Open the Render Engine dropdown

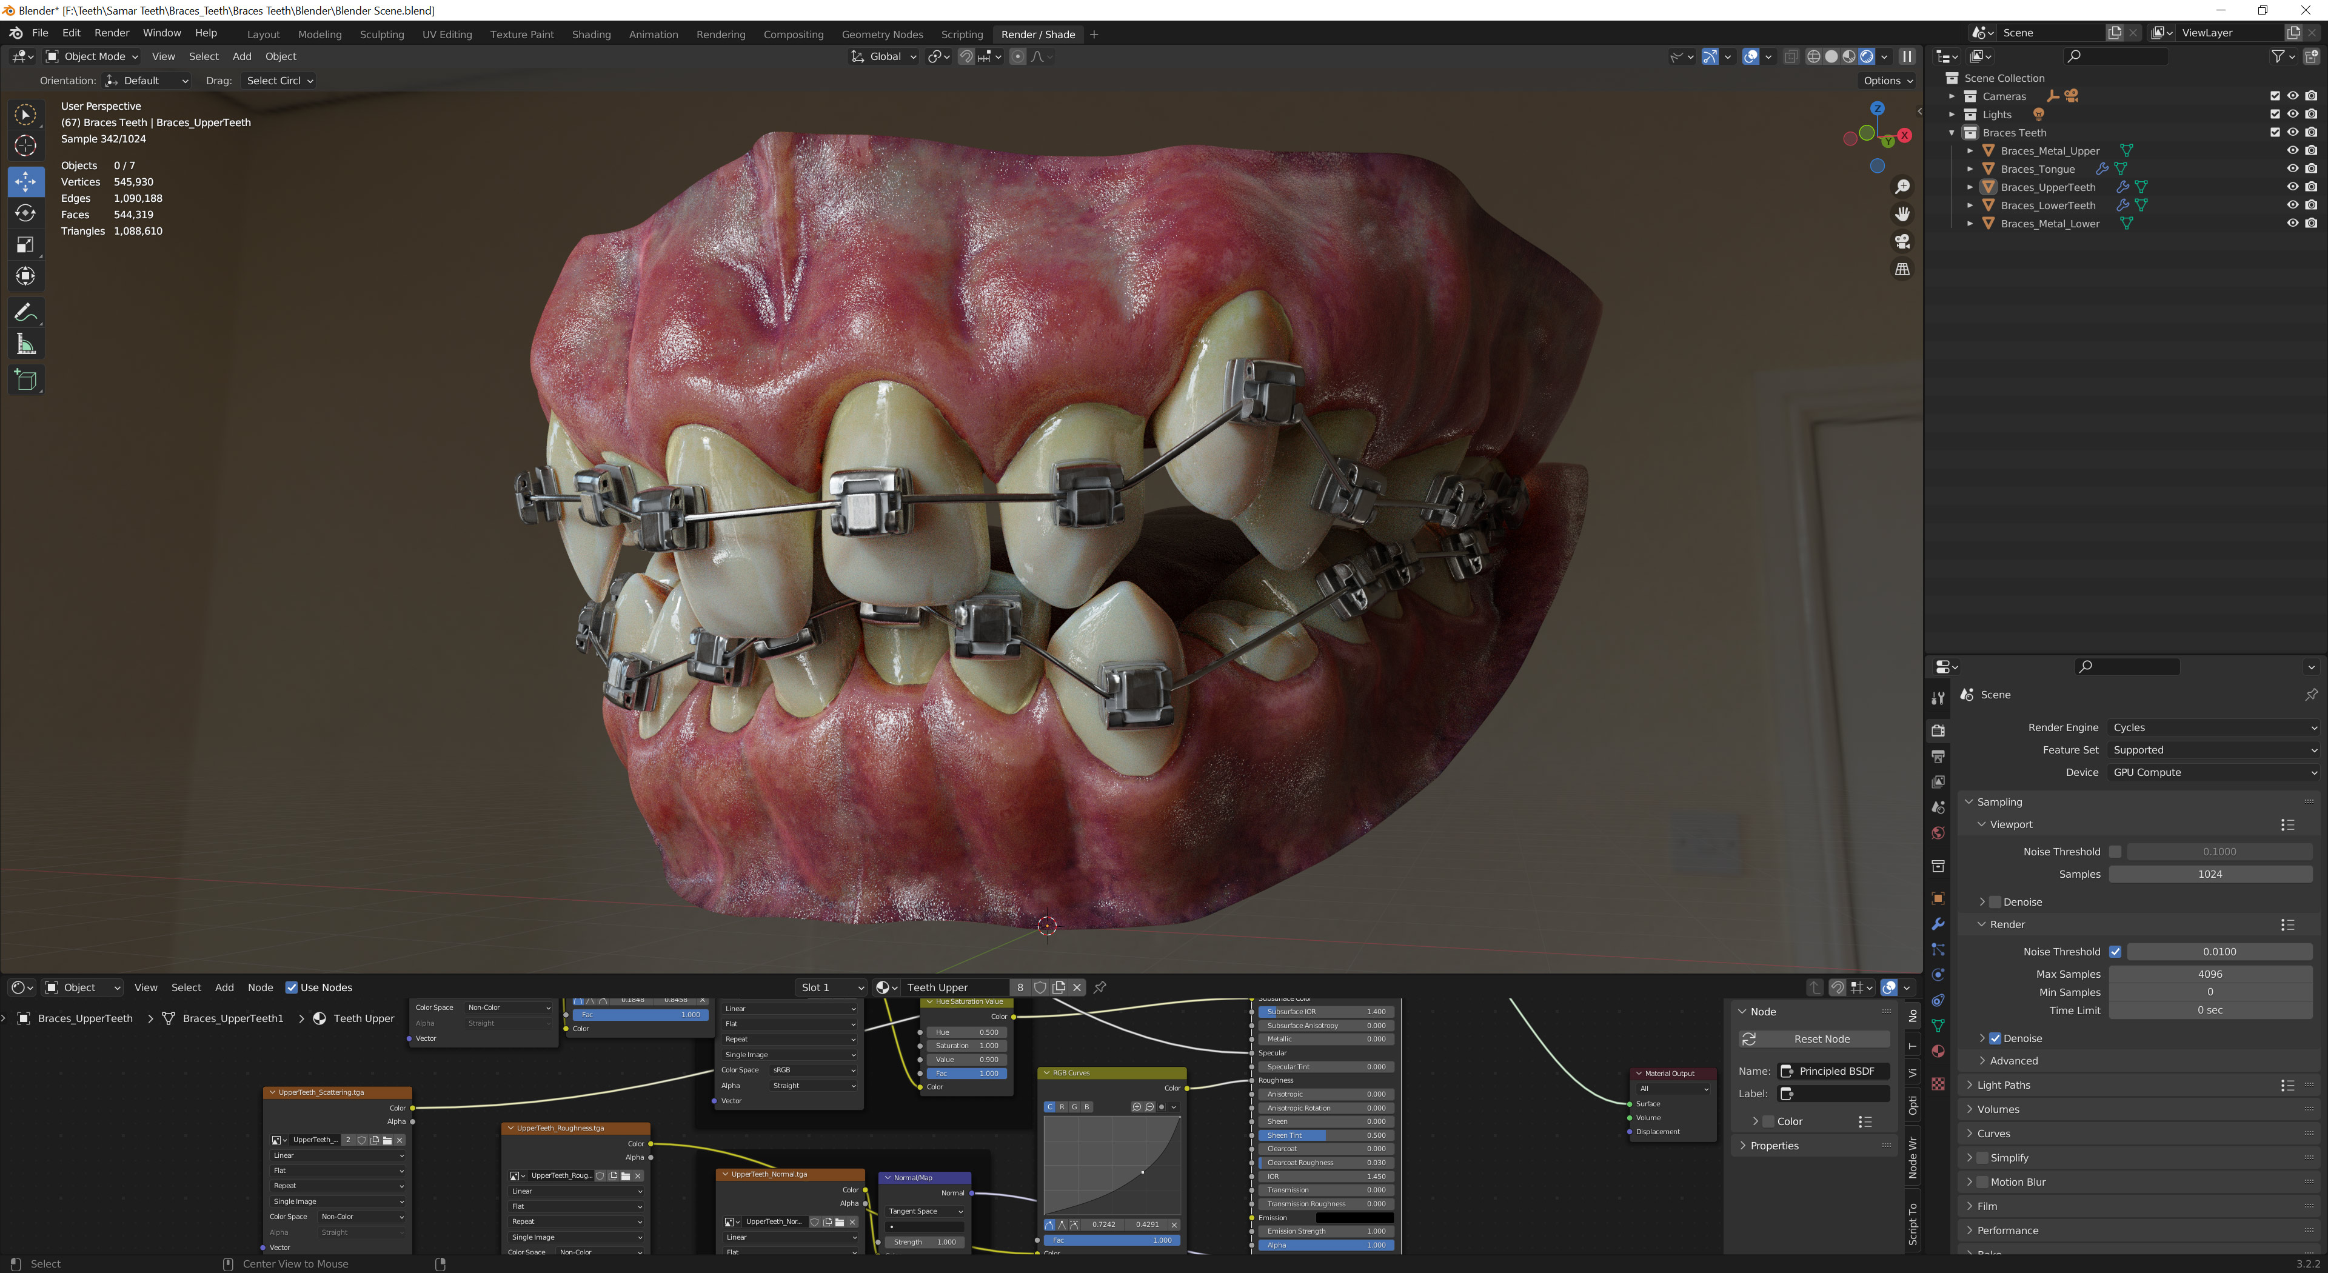(2212, 727)
